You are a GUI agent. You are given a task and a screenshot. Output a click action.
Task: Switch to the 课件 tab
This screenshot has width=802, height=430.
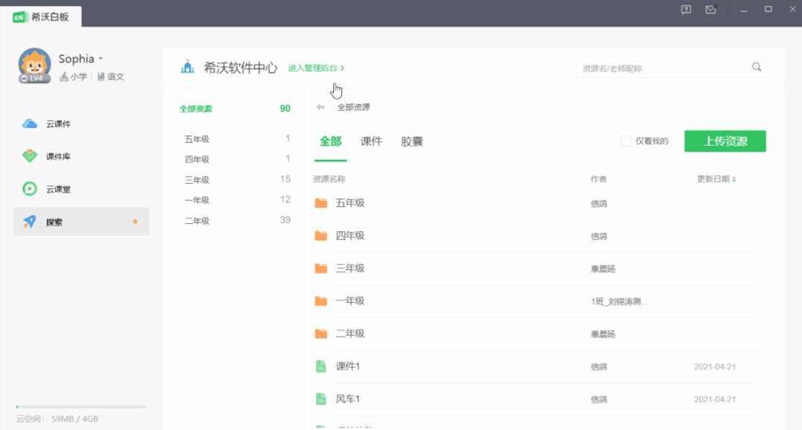pos(371,141)
